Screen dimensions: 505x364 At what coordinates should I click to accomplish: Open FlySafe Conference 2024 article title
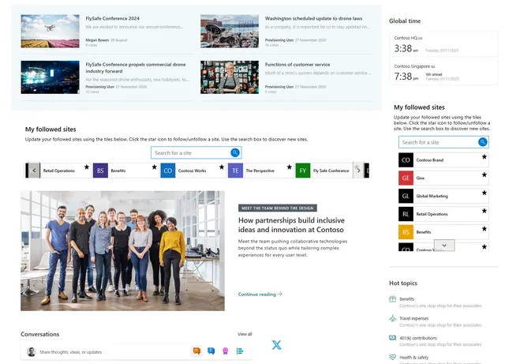(112, 18)
